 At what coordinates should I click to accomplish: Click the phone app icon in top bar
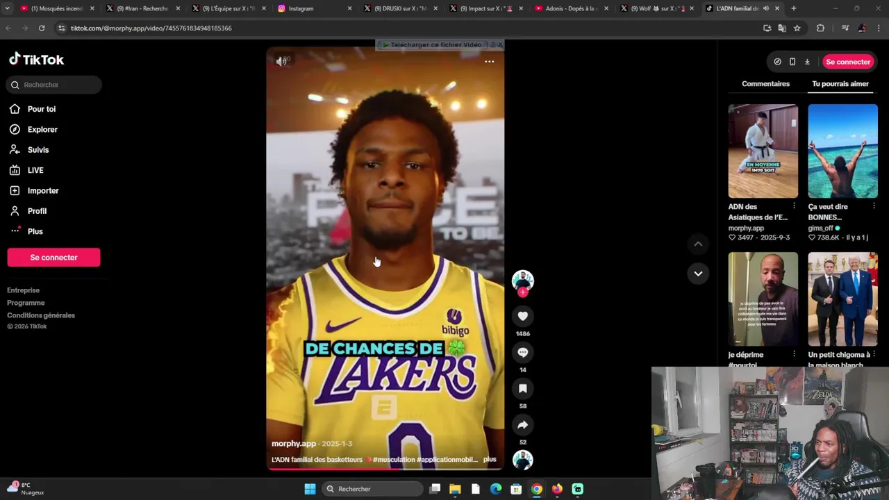(792, 62)
